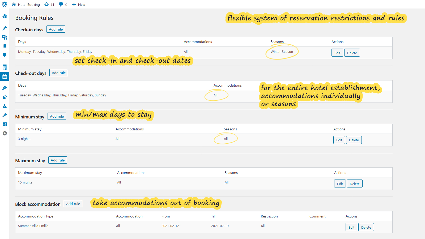Open Comments via the speech bubble icon
The width and height of the screenshot is (425, 239).
[5, 55]
